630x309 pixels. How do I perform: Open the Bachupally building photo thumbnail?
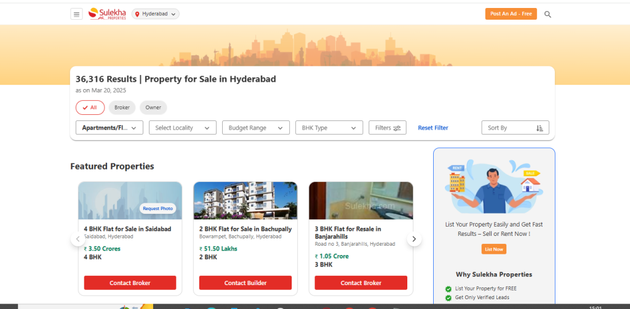[245, 201]
